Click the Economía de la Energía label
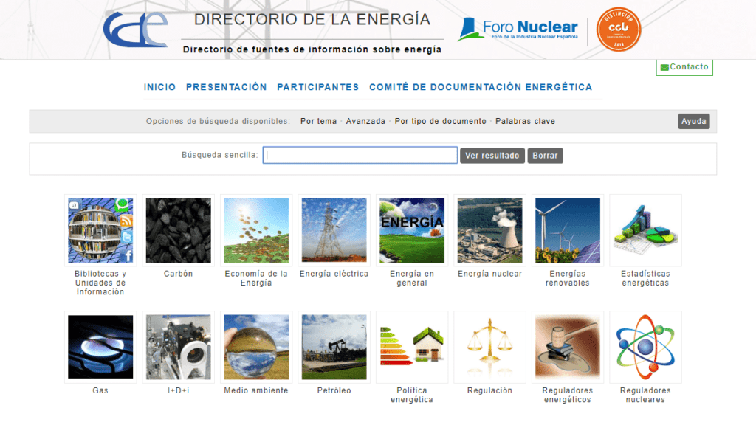 (x=256, y=278)
